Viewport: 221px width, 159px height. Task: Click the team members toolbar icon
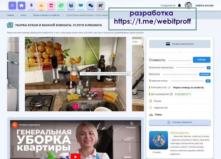point(71,5)
